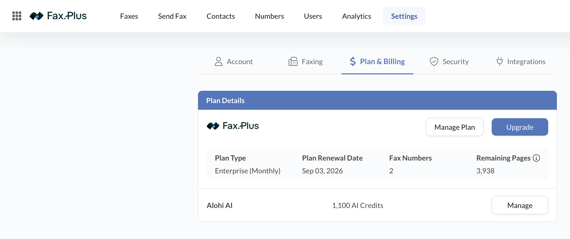Click the Sep 03, 2026 renewal date
The height and width of the screenshot is (239, 570).
pyautogui.click(x=322, y=171)
